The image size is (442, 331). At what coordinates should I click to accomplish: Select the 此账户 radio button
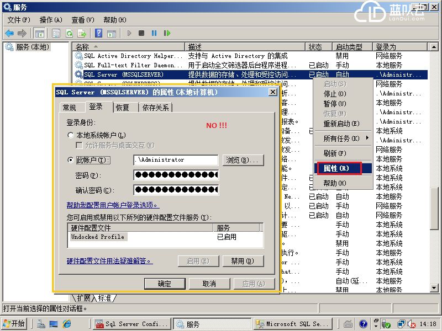point(71,160)
